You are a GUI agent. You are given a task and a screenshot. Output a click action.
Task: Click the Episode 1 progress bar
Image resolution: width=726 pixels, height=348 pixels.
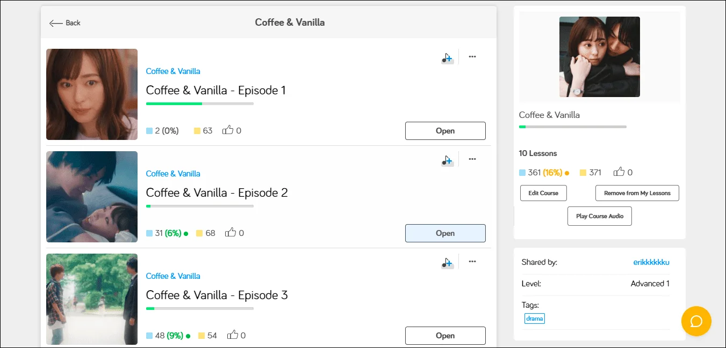(x=200, y=103)
